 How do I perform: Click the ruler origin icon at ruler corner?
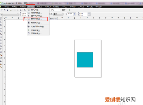[4, 18]
